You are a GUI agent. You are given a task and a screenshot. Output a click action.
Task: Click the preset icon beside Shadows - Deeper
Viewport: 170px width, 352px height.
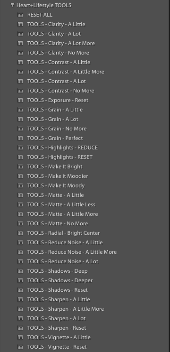tap(20, 280)
